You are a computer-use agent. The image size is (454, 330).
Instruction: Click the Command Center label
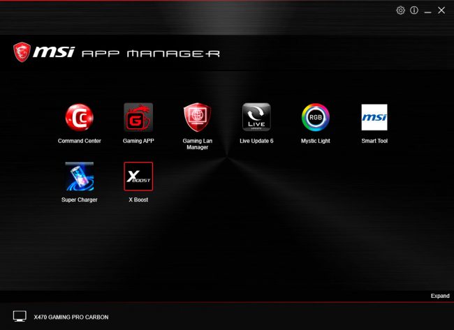click(80, 141)
